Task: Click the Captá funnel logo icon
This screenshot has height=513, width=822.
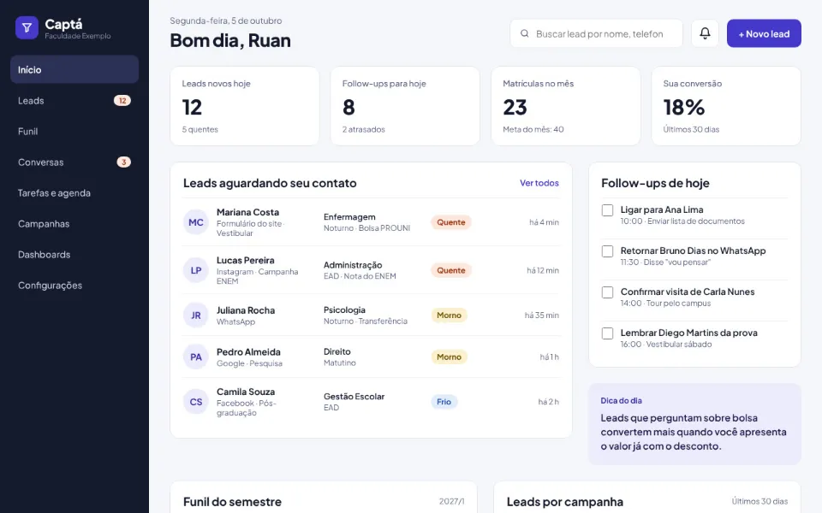Action: [27, 27]
